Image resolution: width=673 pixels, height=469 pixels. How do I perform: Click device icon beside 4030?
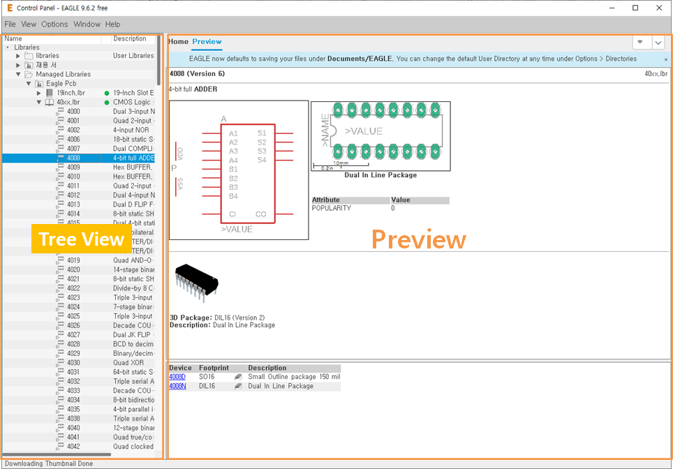tap(60, 363)
